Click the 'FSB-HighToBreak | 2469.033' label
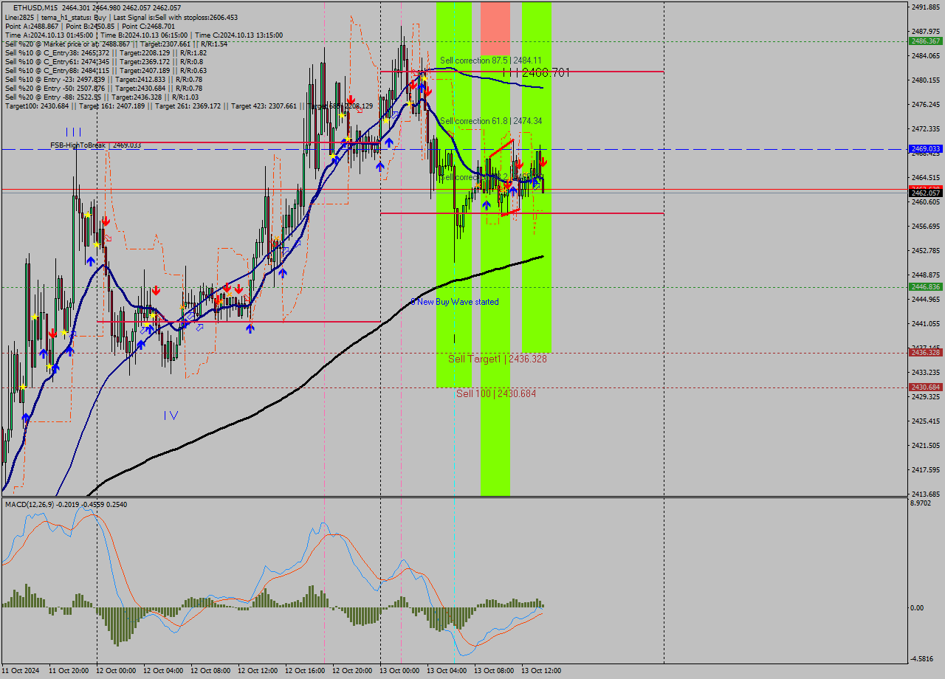945x679 pixels. pyautogui.click(x=95, y=145)
